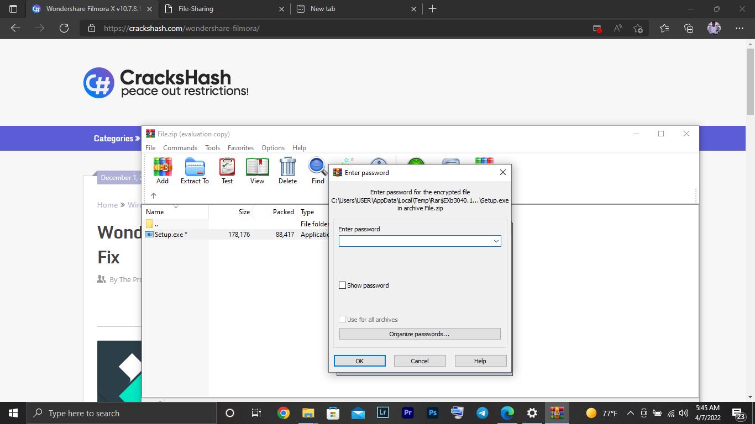Enable the Show password checkbox

343,285
